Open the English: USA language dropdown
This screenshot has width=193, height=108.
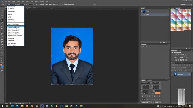click(146, 102)
